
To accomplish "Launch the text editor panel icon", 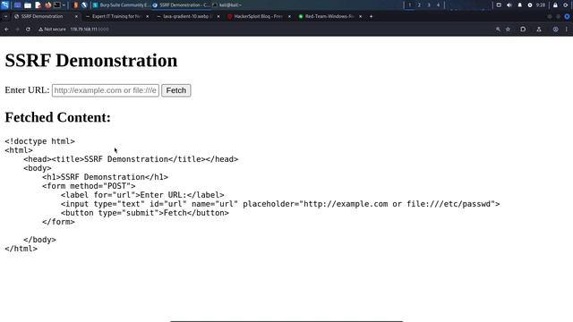I will point(38,5).
